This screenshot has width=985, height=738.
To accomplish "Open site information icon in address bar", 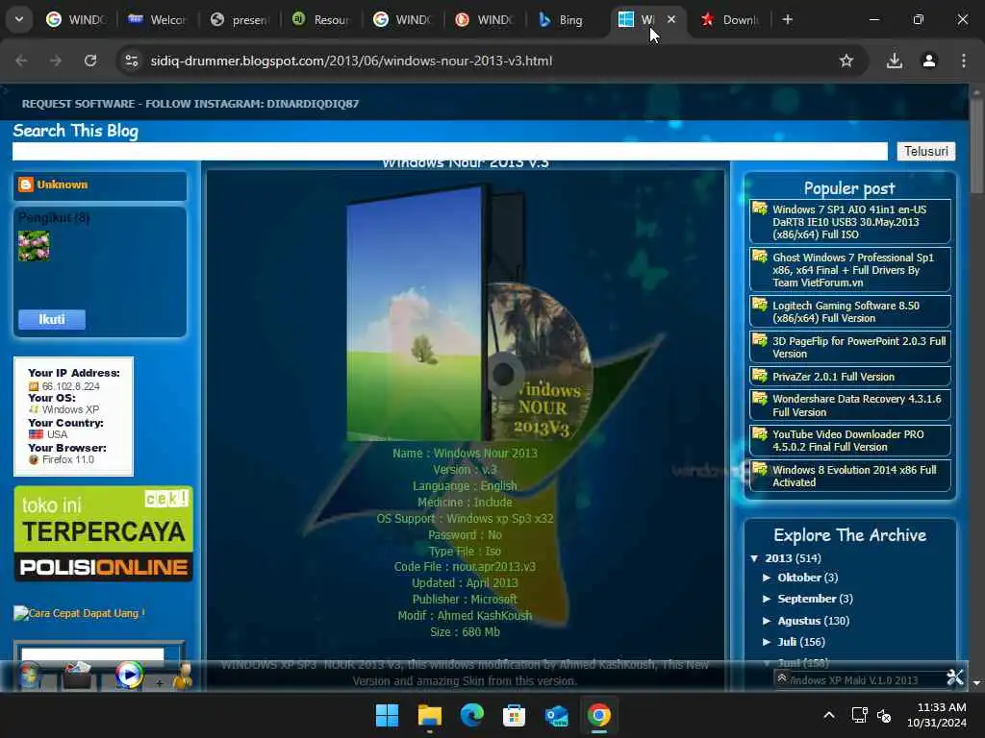I will click(131, 61).
